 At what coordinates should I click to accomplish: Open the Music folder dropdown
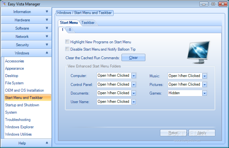pyautogui.click(x=205, y=76)
